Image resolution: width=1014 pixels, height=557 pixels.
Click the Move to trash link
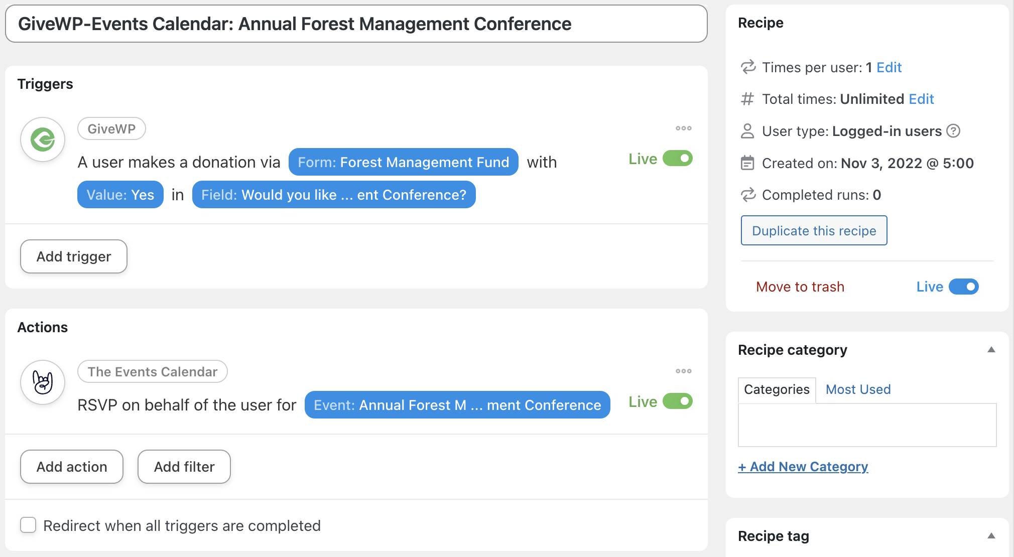(800, 287)
